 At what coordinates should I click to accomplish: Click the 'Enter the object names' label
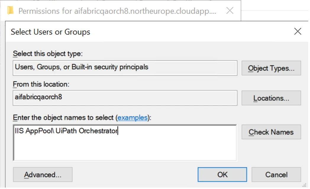[82, 118]
